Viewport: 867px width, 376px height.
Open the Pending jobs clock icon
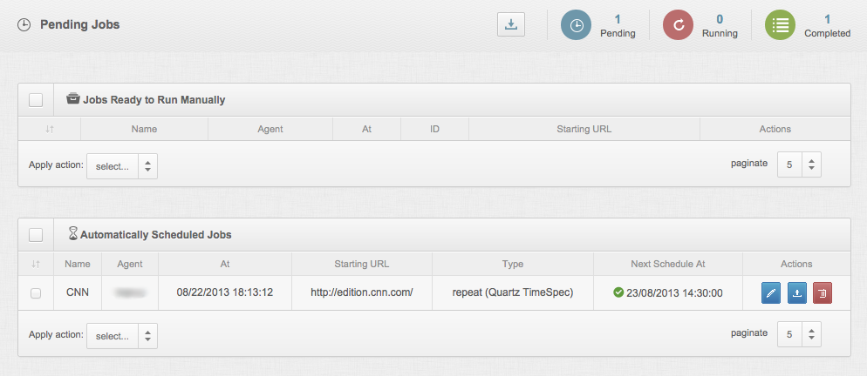point(576,25)
